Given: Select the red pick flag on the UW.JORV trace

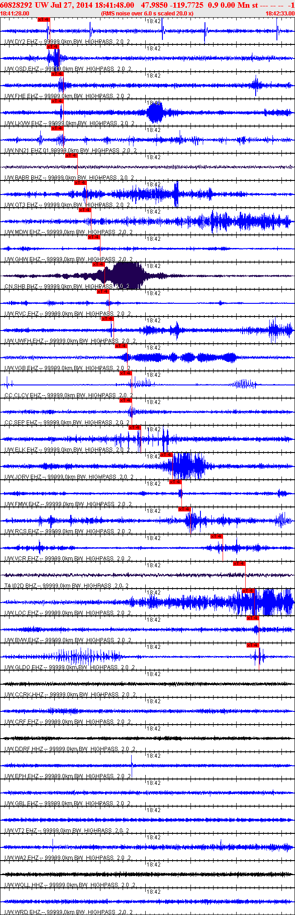Looking at the screenshot, I should click(x=167, y=455).
